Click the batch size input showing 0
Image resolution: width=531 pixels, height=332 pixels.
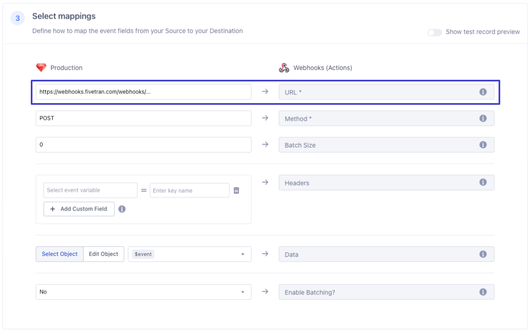143,145
